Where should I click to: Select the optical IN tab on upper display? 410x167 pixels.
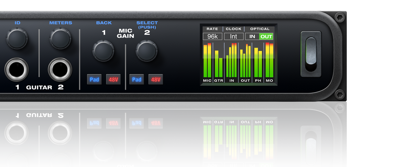(252, 36)
